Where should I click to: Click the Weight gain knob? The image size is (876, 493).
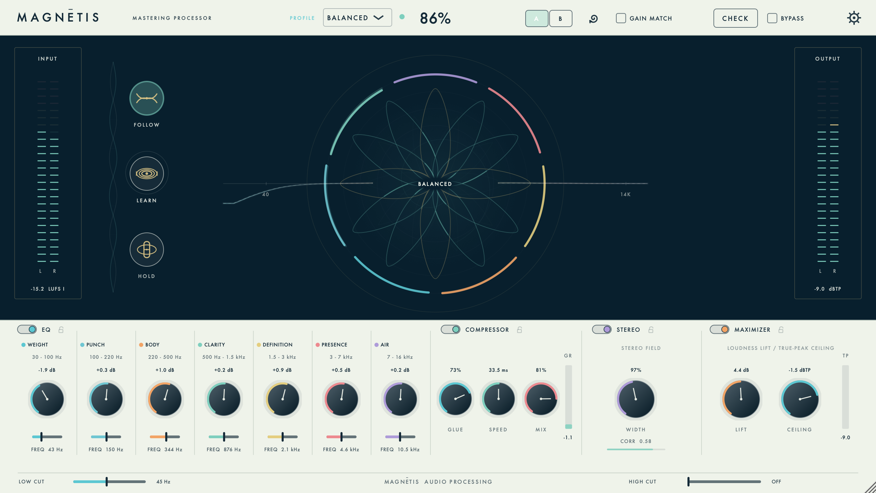[x=47, y=399]
